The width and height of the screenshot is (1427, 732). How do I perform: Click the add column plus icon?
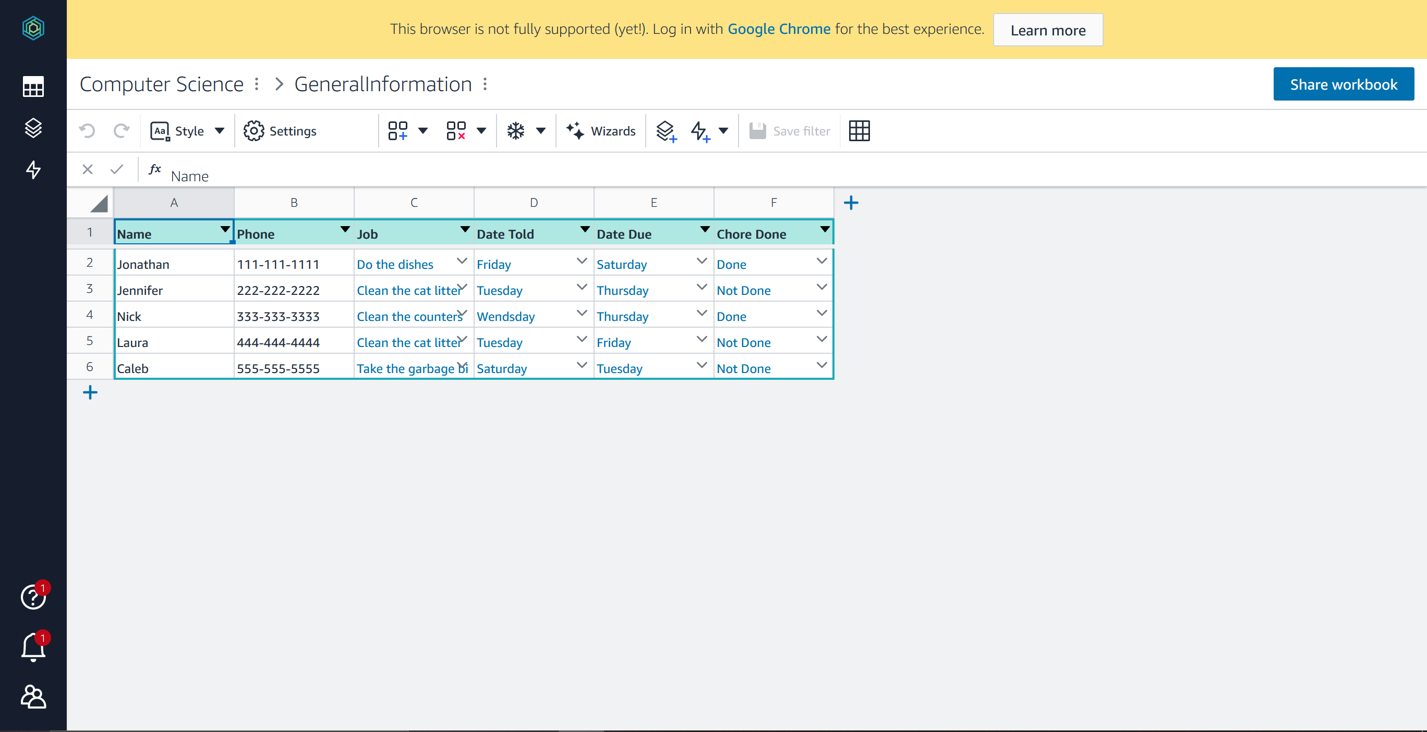click(851, 203)
